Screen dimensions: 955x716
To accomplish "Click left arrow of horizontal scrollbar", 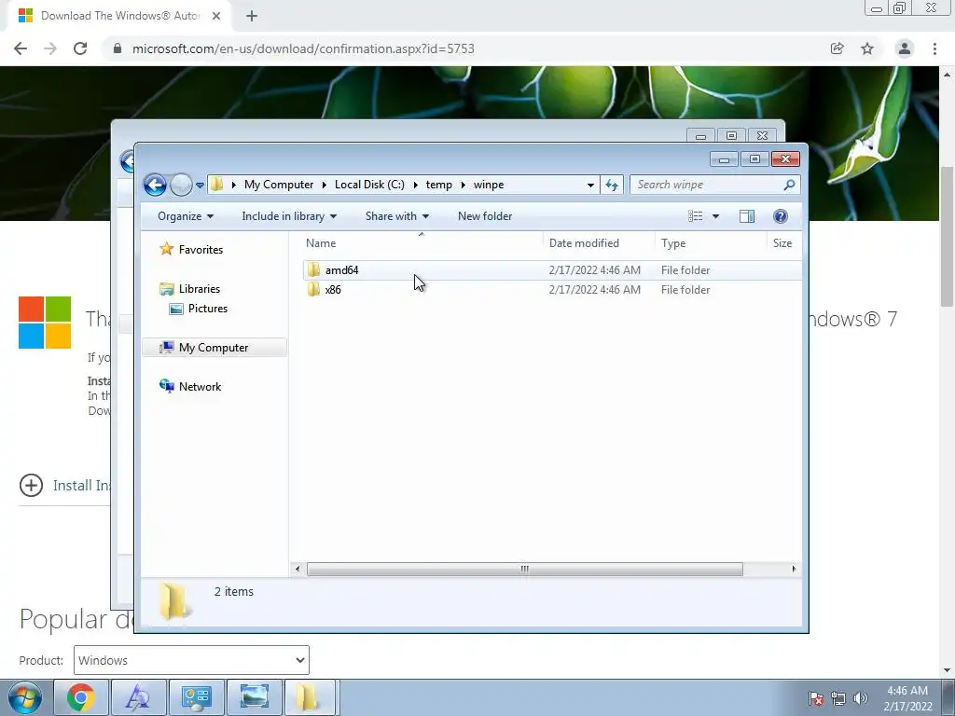I will [x=298, y=570].
